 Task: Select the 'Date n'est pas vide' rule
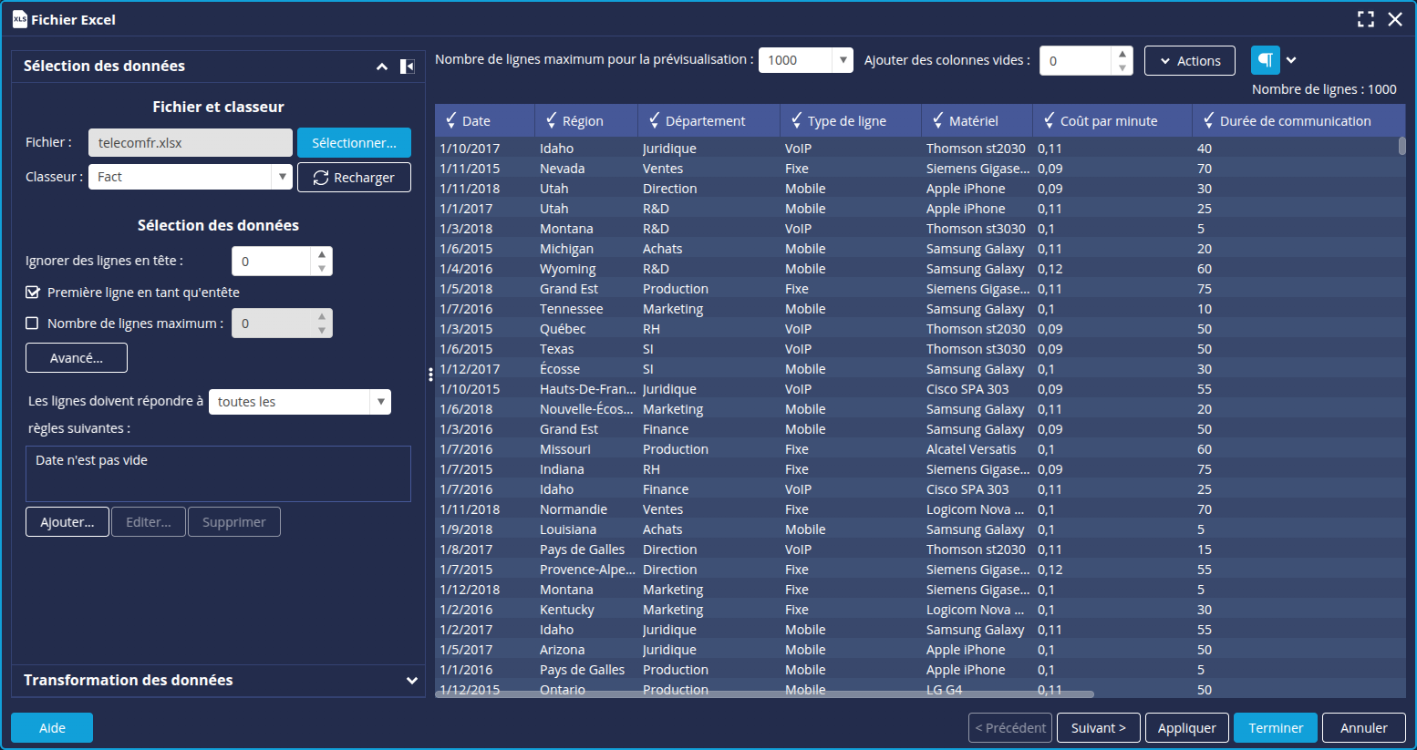click(91, 460)
